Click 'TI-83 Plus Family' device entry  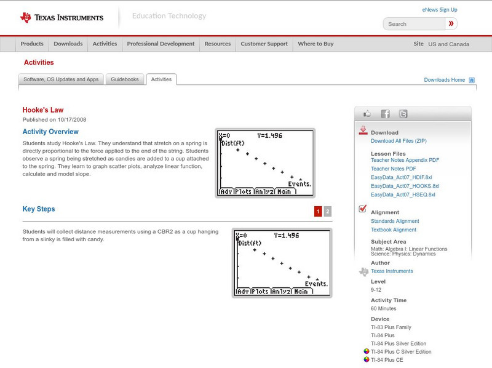pos(391,327)
